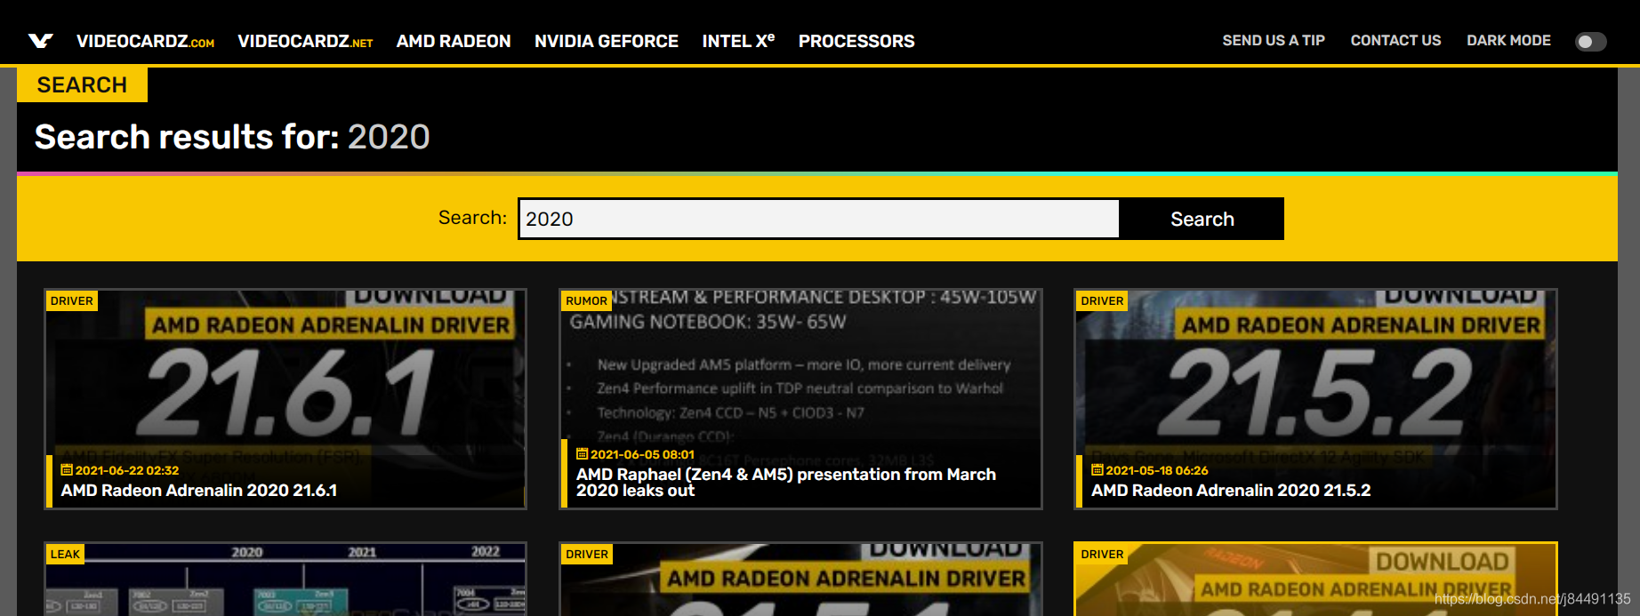The image size is (1640, 616).
Task: Click the VideoCardz V logo icon
Action: click(x=40, y=41)
